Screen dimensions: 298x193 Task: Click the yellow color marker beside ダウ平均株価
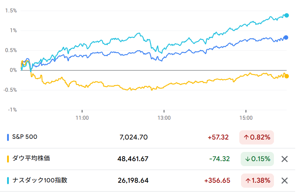coord(8,159)
